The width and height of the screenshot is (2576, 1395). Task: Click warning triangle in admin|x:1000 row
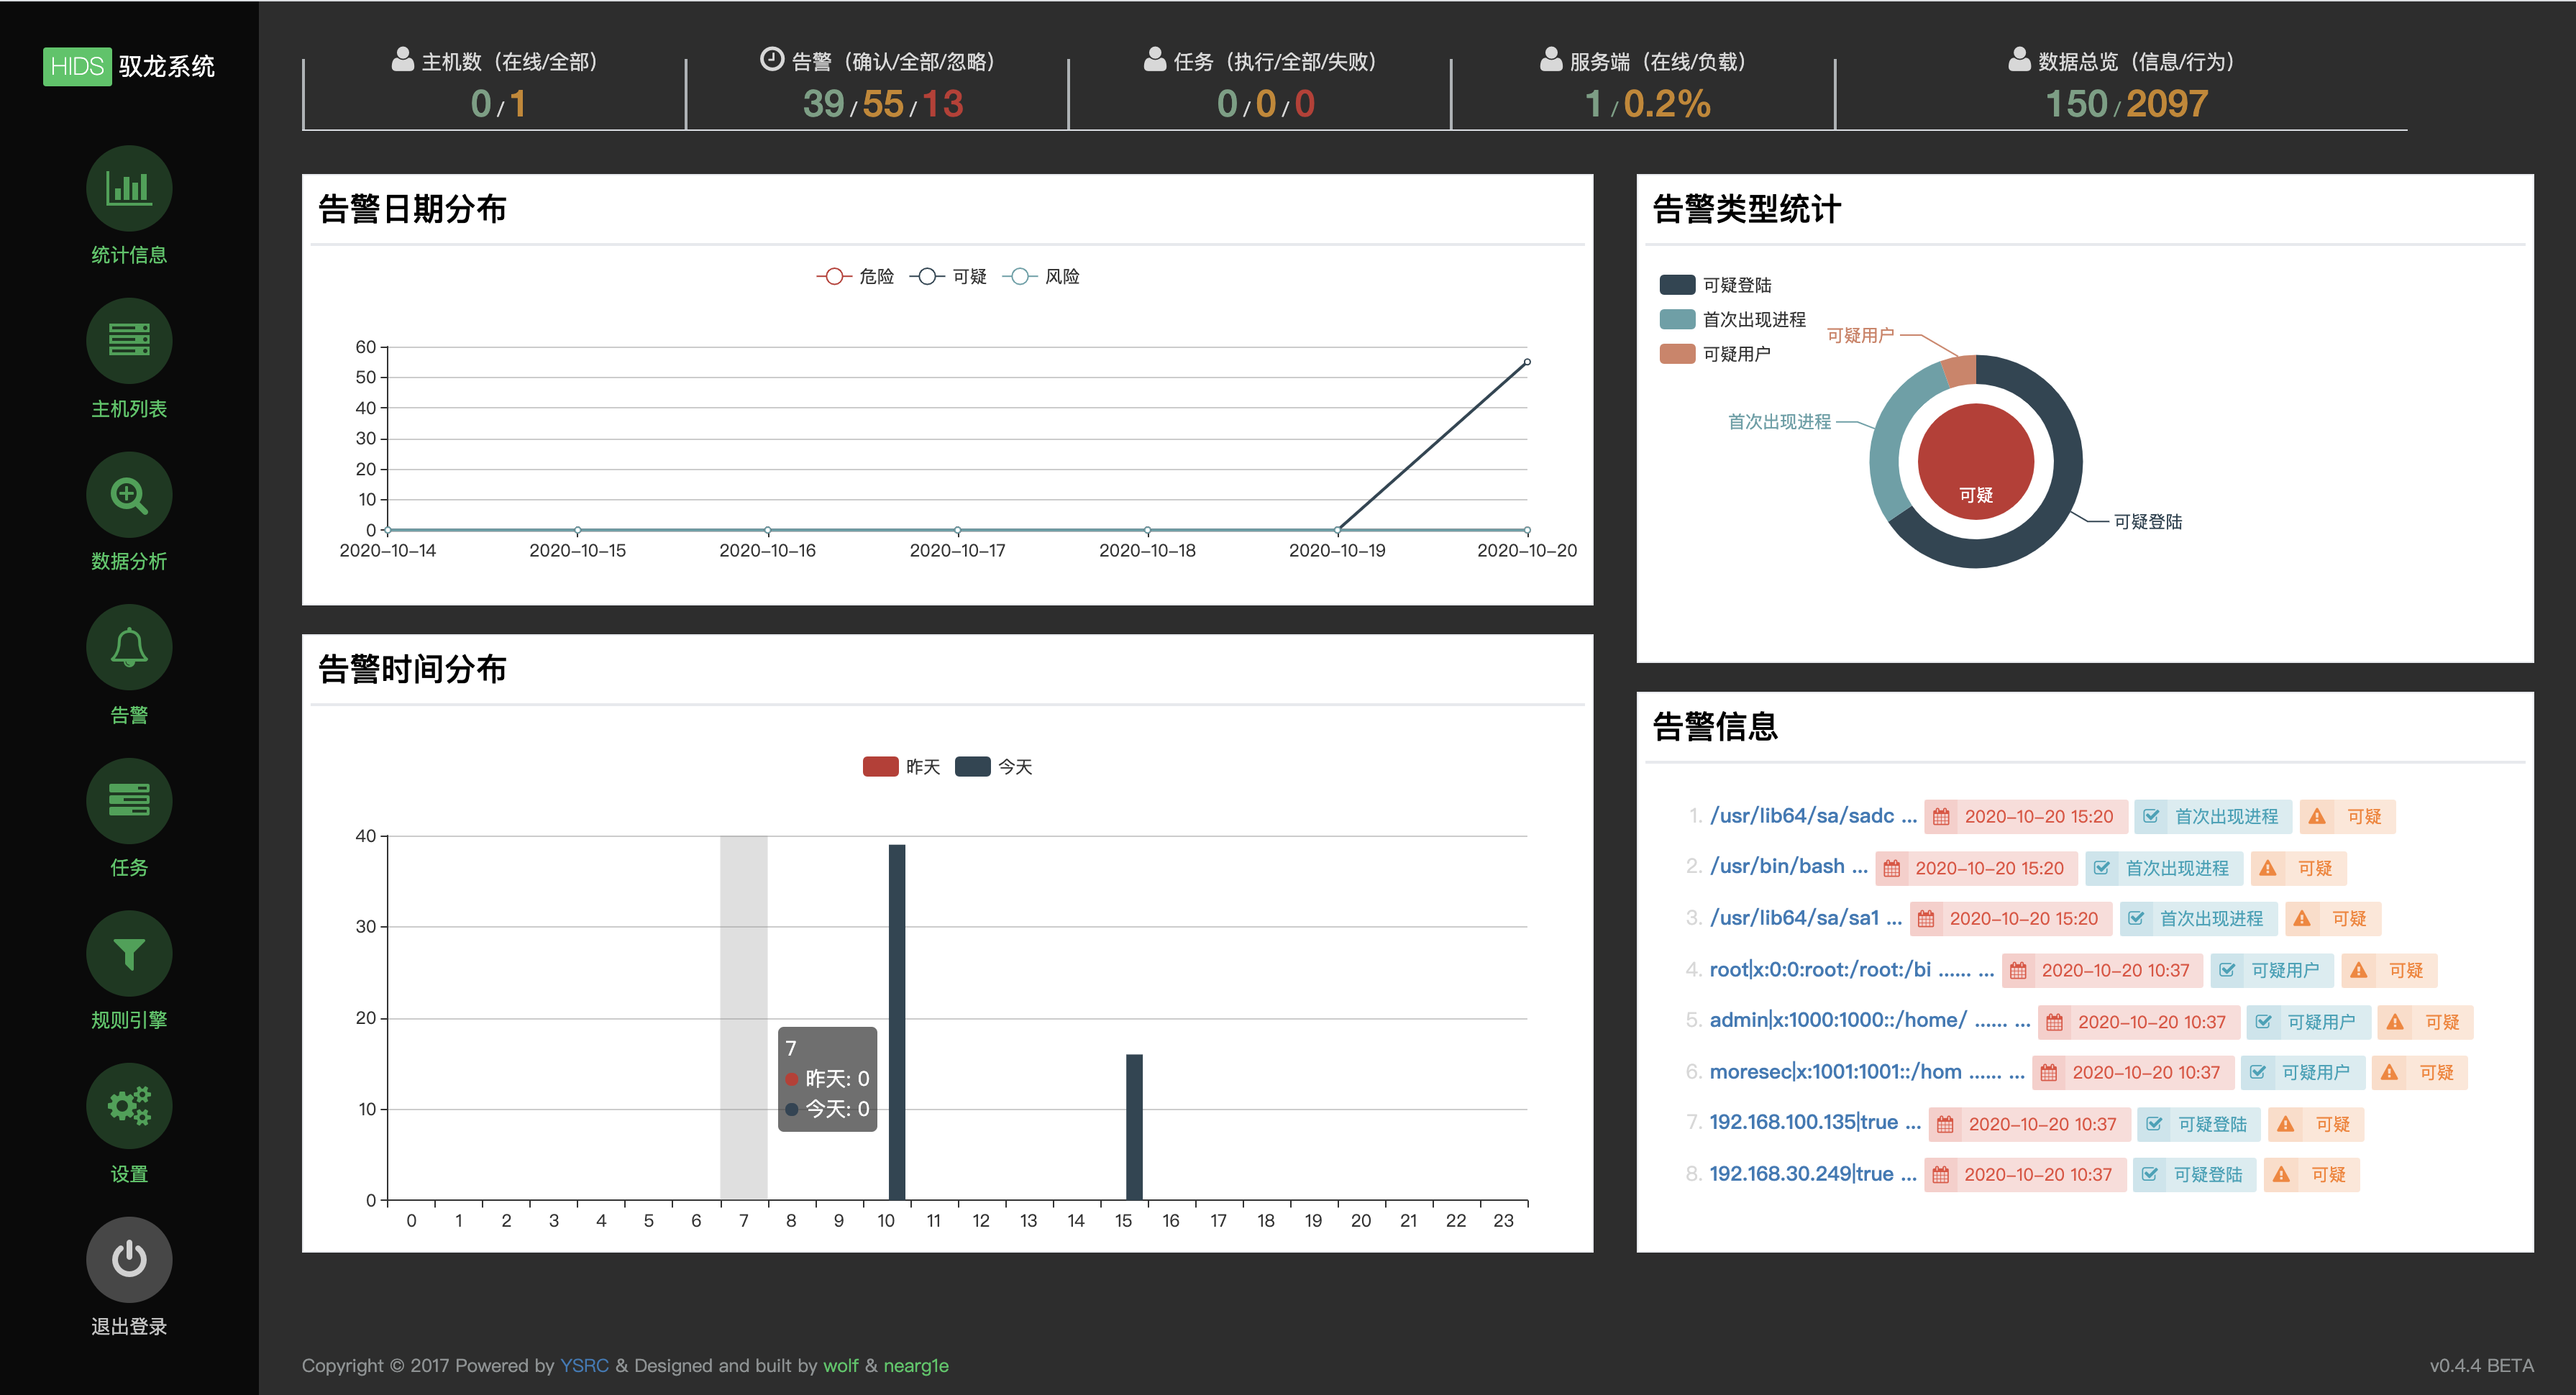[x=2395, y=1022]
